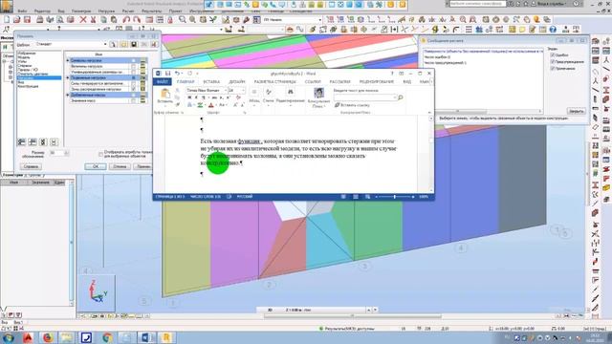This screenshot has width=612, height=344.
Task: Switch to the Page Layout tab in Word
Action: [275, 82]
